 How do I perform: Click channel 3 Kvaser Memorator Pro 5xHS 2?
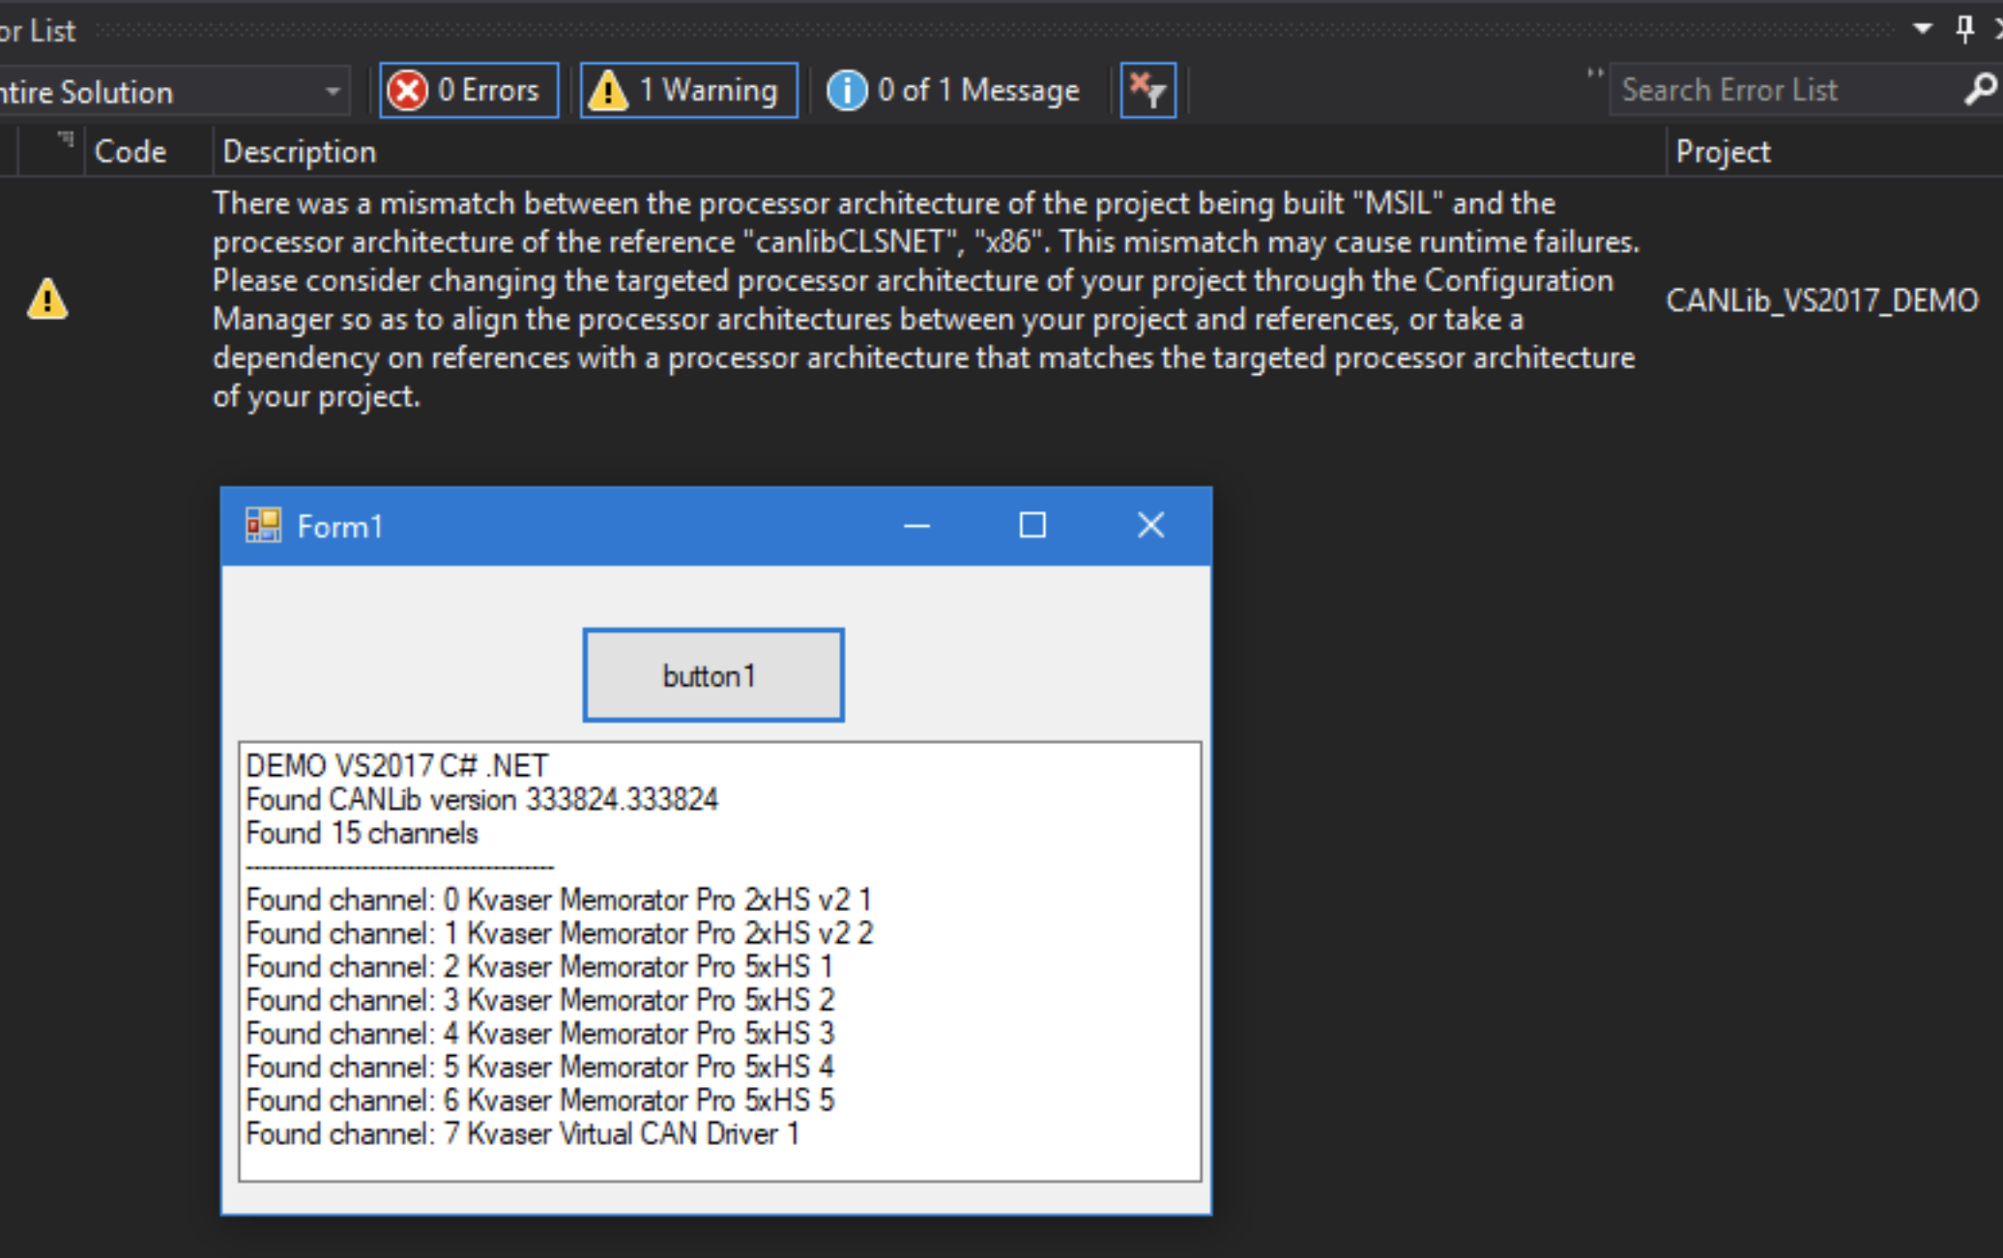pos(540,1000)
